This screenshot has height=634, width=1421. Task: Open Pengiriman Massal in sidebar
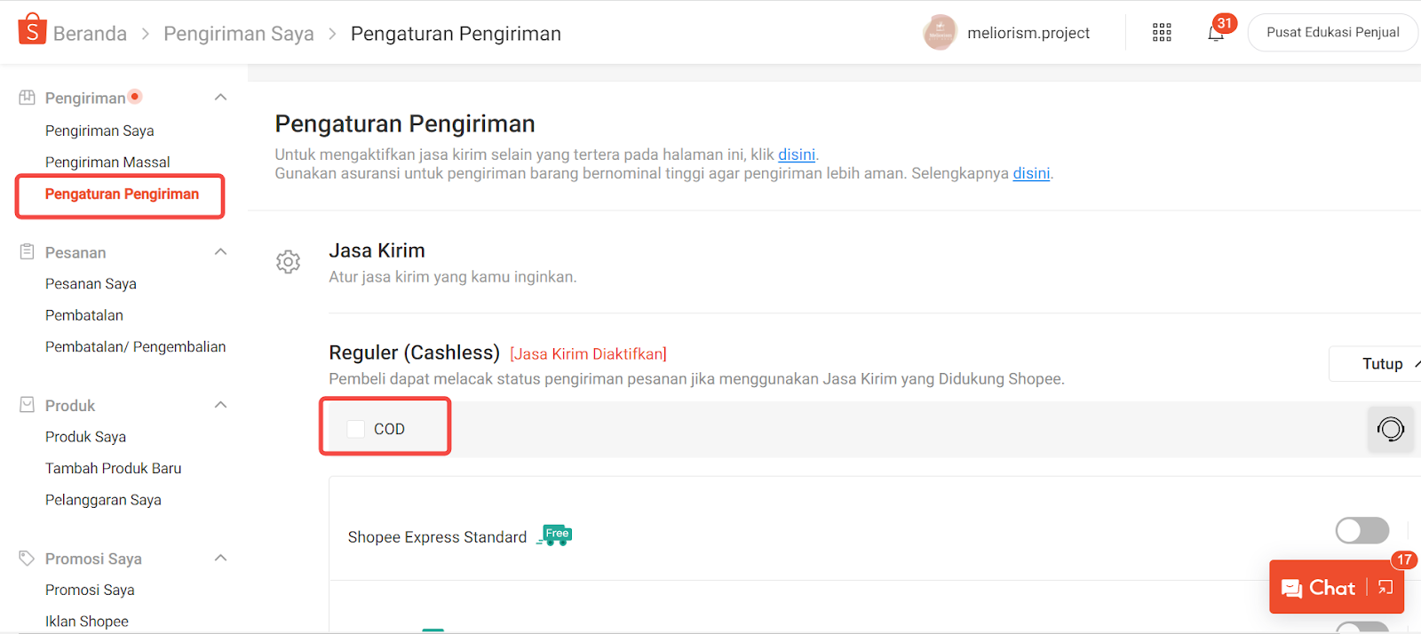point(107,162)
